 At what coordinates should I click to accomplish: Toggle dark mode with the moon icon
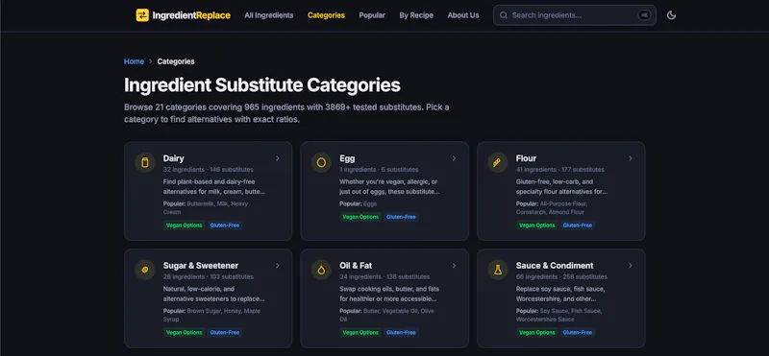pos(671,15)
